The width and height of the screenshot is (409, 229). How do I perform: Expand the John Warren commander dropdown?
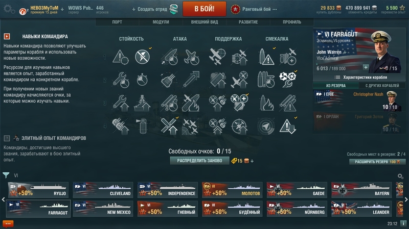[345, 52]
